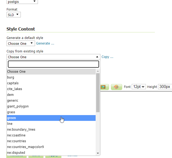Screen dimensions: 172x158
Task: Click the Copy link
Action: [x=107, y=57]
